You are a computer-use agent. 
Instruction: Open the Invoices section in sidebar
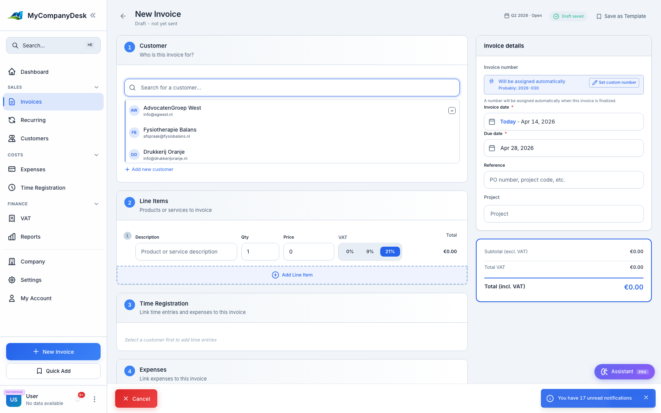tap(31, 102)
